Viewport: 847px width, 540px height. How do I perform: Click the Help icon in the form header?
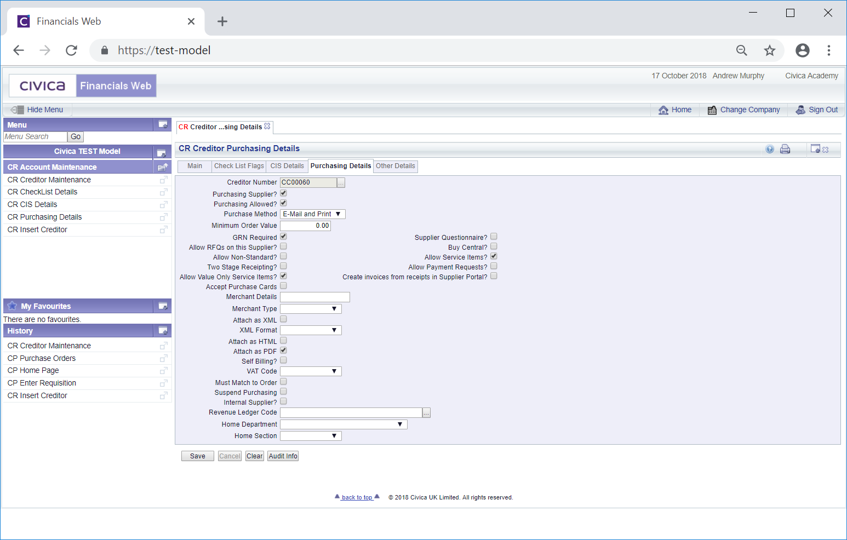click(x=770, y=149)
